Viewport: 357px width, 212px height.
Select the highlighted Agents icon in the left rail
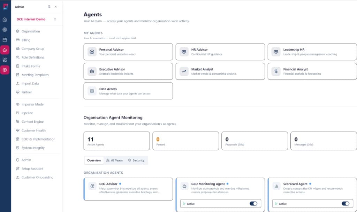tap(5, 50)
